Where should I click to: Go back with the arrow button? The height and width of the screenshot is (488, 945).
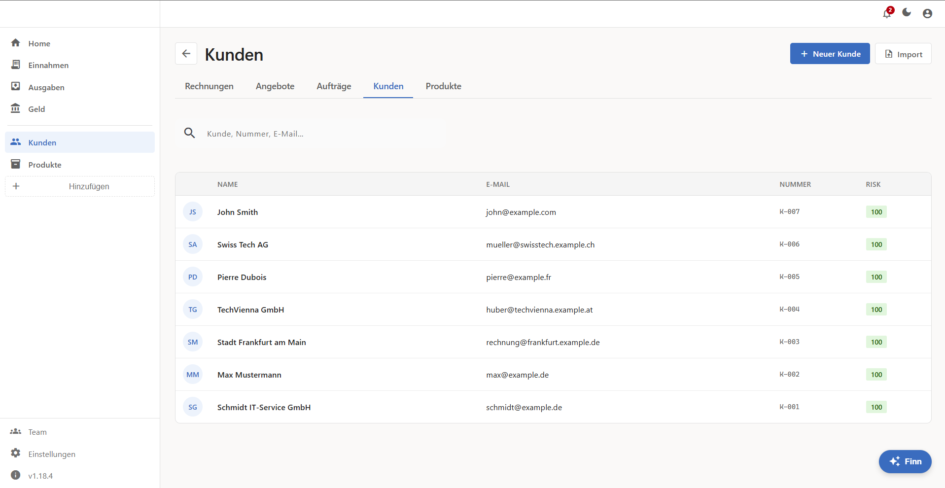pos(186,54)
